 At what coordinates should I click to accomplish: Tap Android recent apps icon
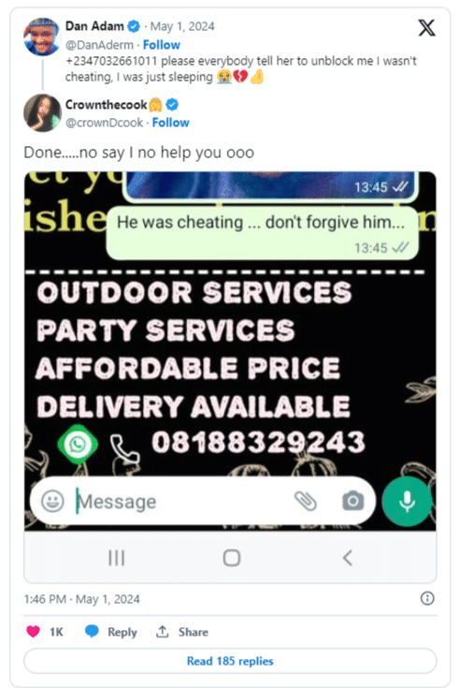pos(117,558)
